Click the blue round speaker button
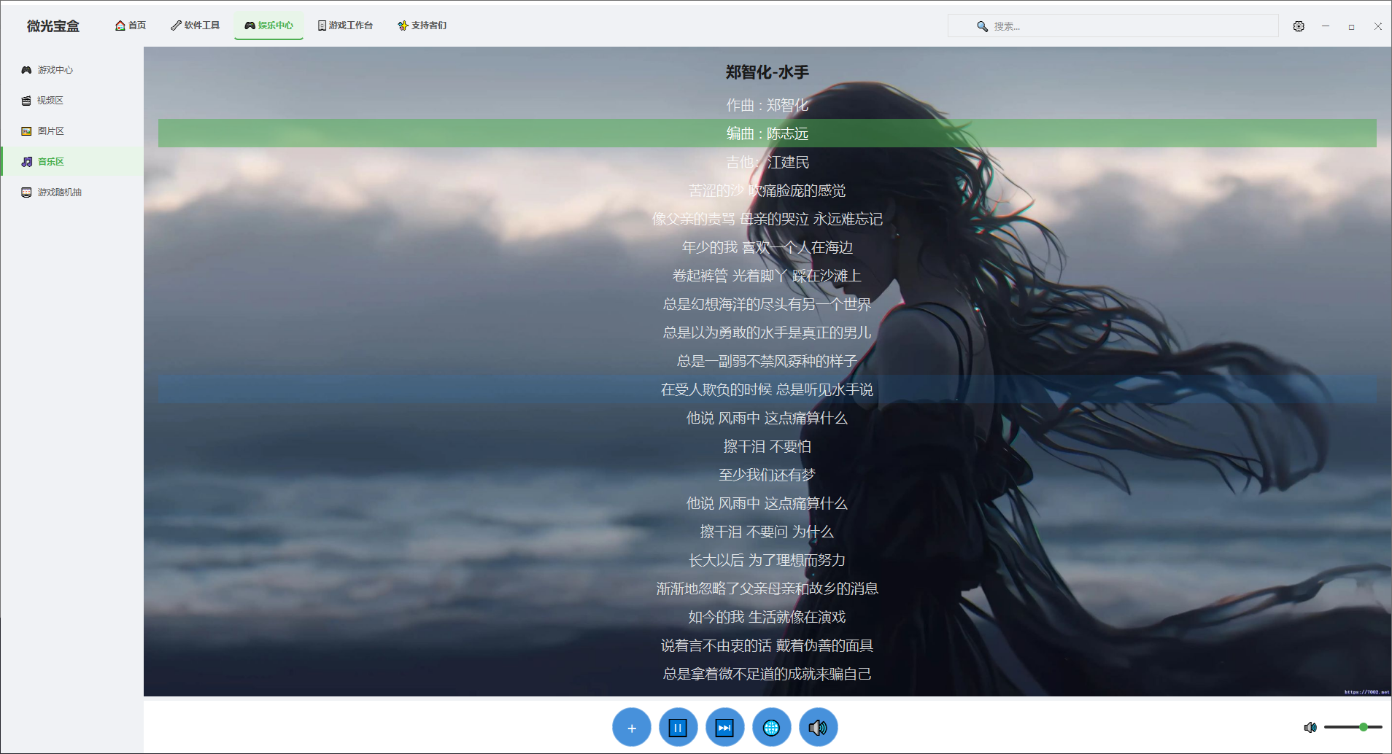Viewport: 1392px width, 754px height. pyautogui.click(x=819, y=728)
